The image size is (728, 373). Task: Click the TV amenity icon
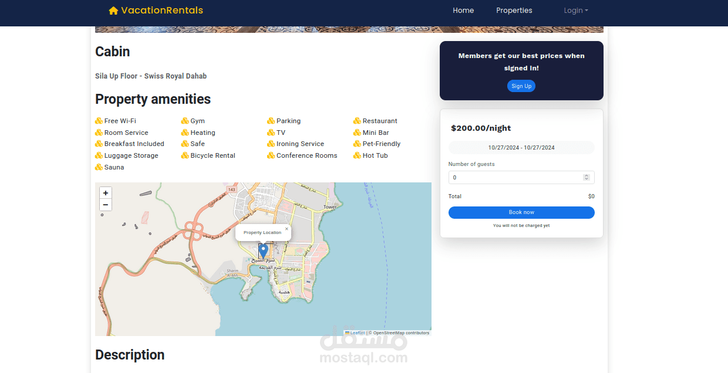pyautogui.click(x=271, y=133)
